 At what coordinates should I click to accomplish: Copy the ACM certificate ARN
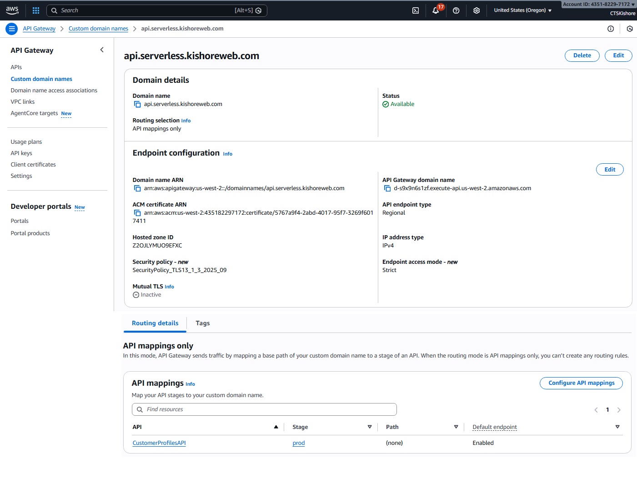pyautogui.click(x=137, y=213)
